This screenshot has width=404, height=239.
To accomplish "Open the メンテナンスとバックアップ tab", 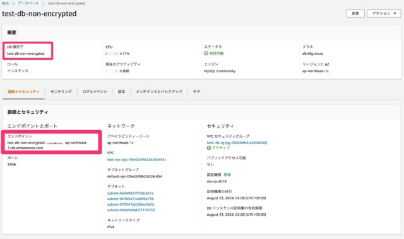I will click(x=159, y=91).
